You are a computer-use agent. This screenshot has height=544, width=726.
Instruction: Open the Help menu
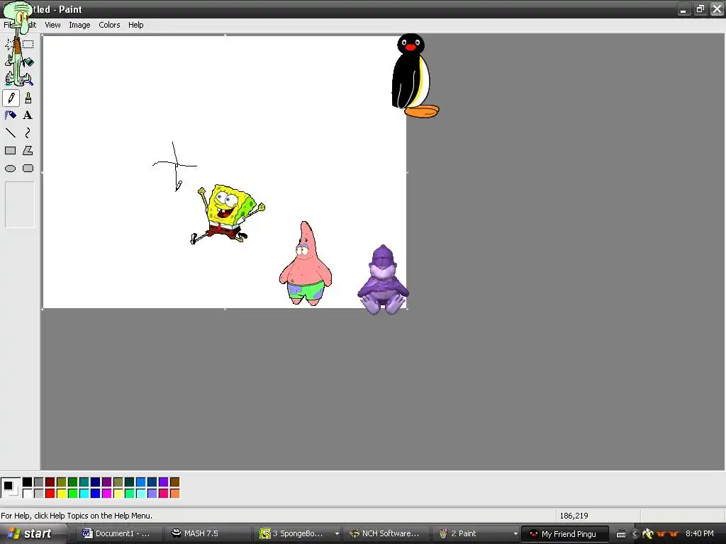coord(135,25)
